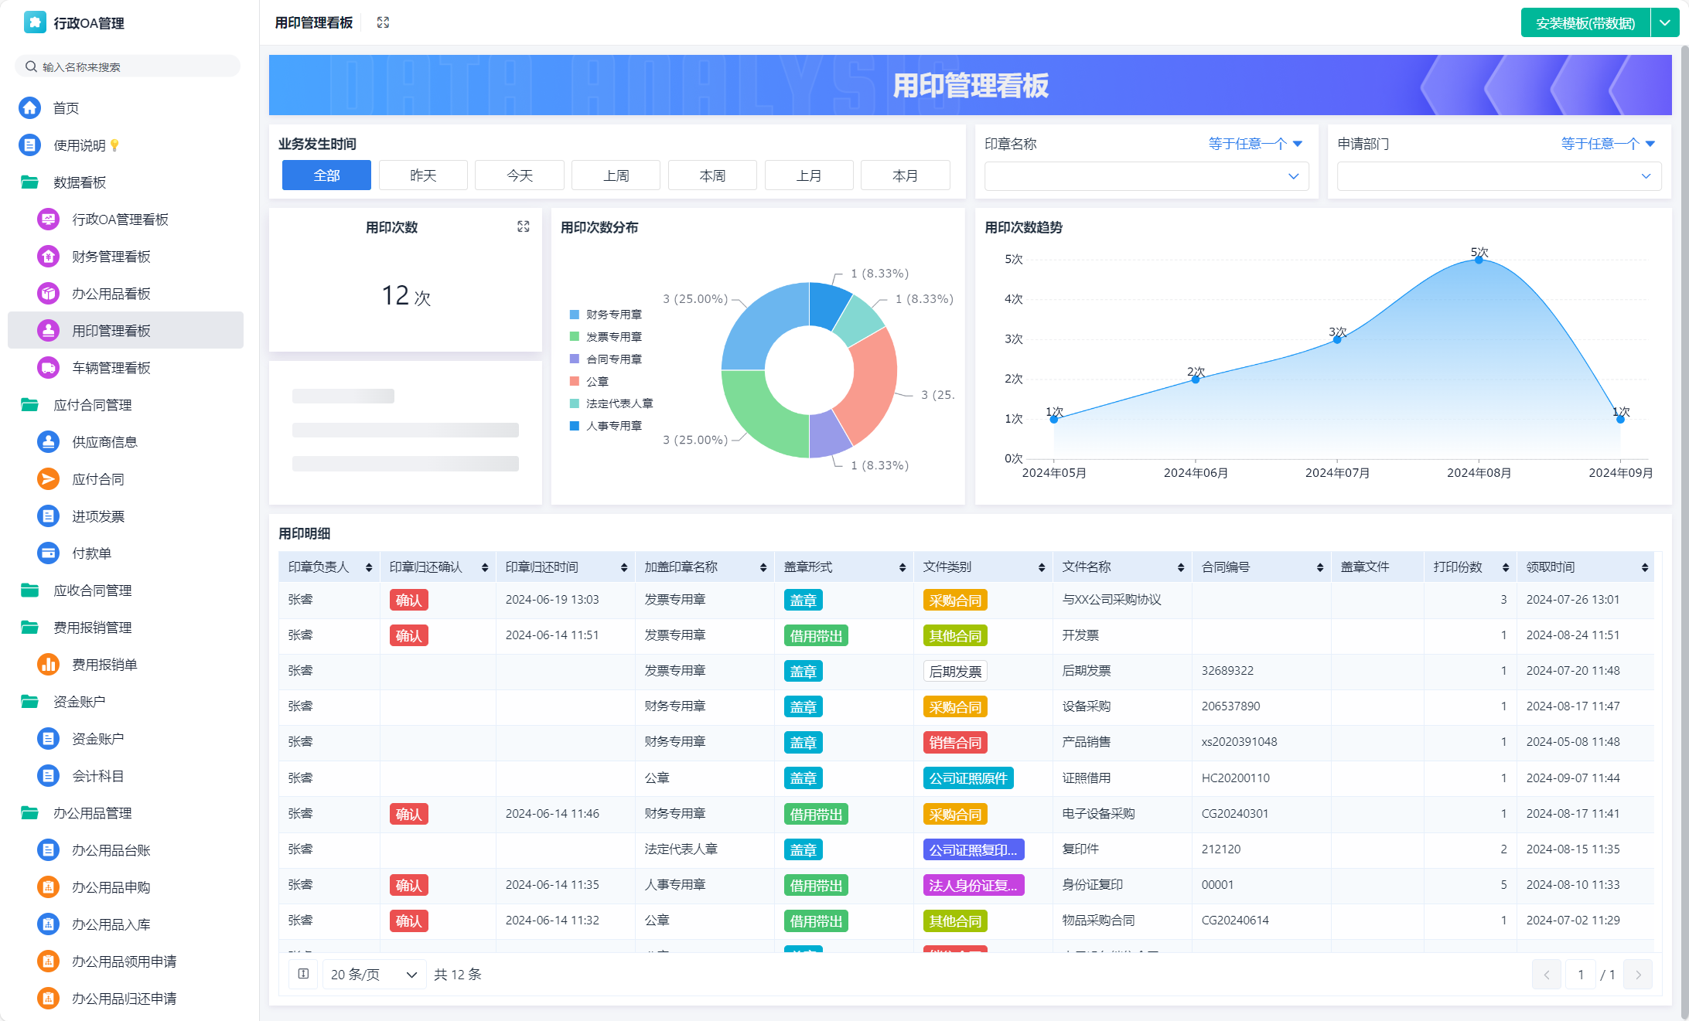Toggle 财务专用章 legend color swatch

[575, 315]
